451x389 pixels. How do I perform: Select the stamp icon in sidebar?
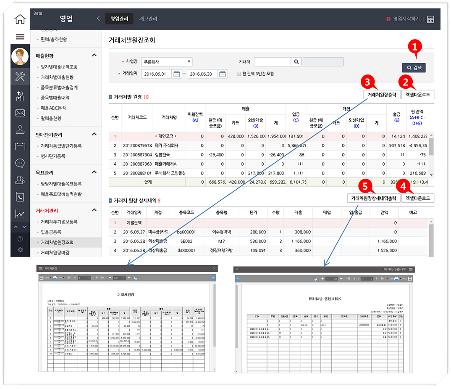pyautogui.click(x=20, y=130)
